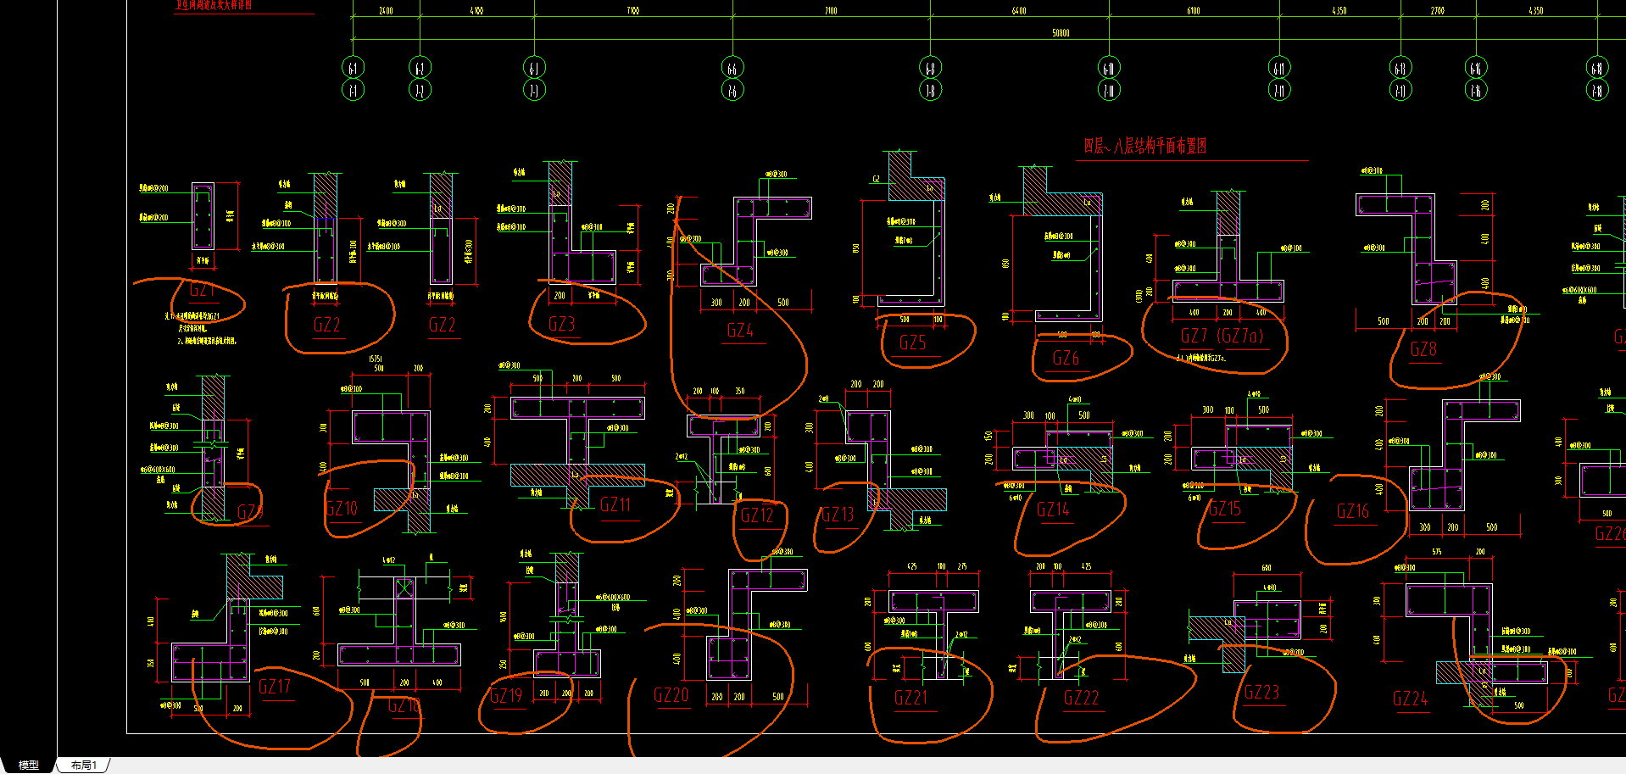The width and height of the screenshot is (1626, 774).
Task: Click the 6-1 grid axis bubble
Action: pyautogui.click(x=354, y=68)
